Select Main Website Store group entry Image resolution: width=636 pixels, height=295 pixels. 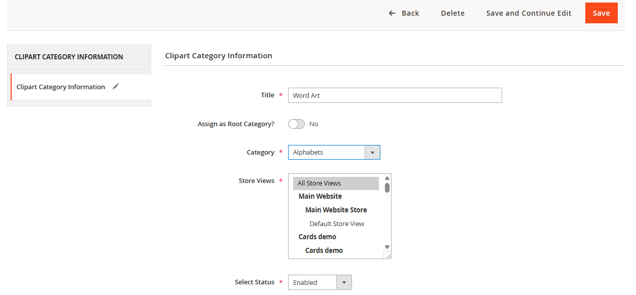click(x=336, y=210)
